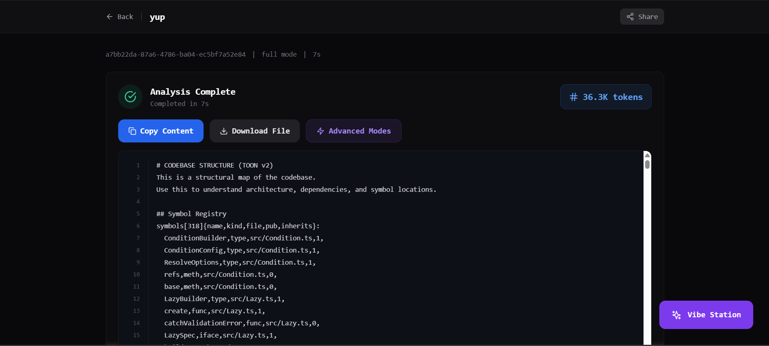Copy the analysis with Copy Content
769x346 pixels.
[x=161, y=131]
